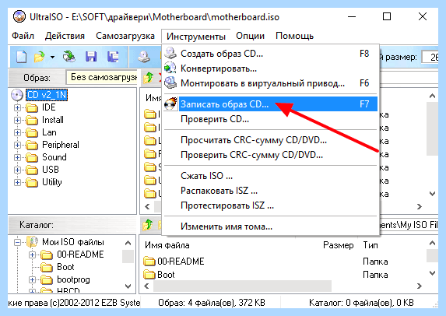
Task: Click the Save floppy disk toolbar icon
Action: pos(91,57)
